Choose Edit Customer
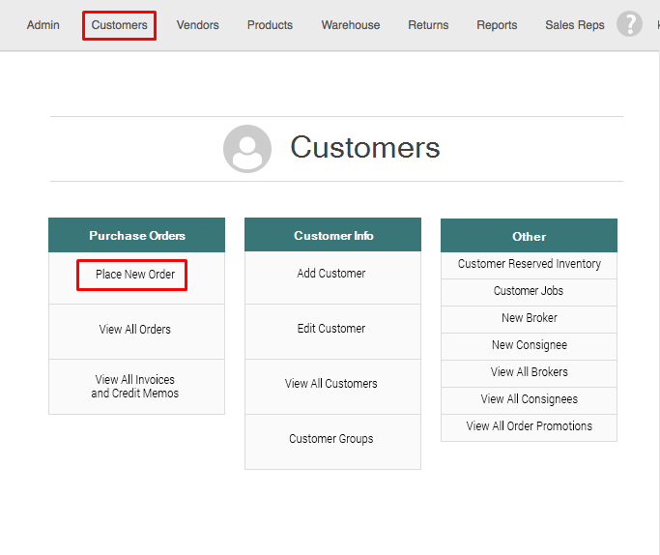The image size is (660, 555). tap(331, 329)
